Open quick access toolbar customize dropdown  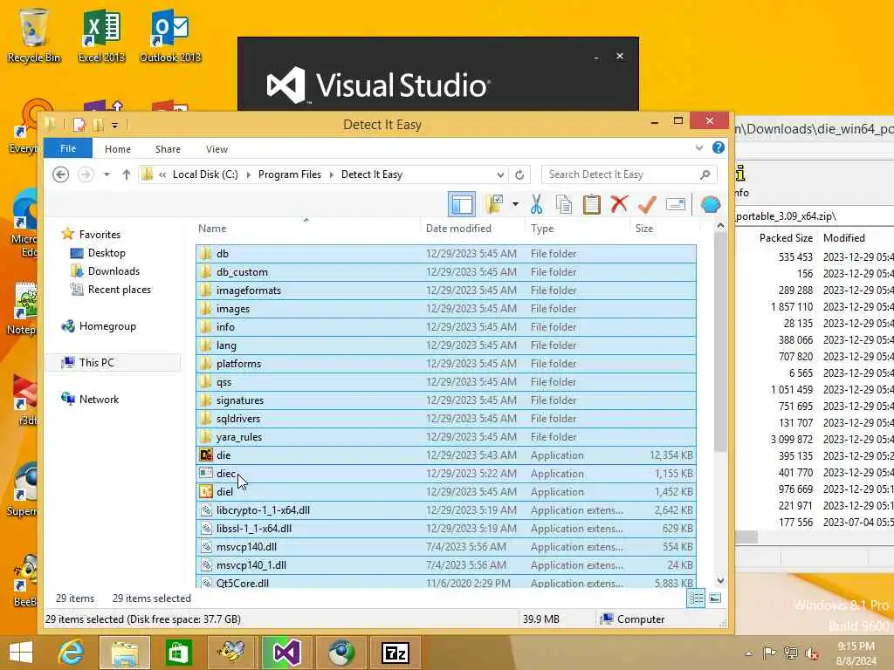tap(114, 125)
